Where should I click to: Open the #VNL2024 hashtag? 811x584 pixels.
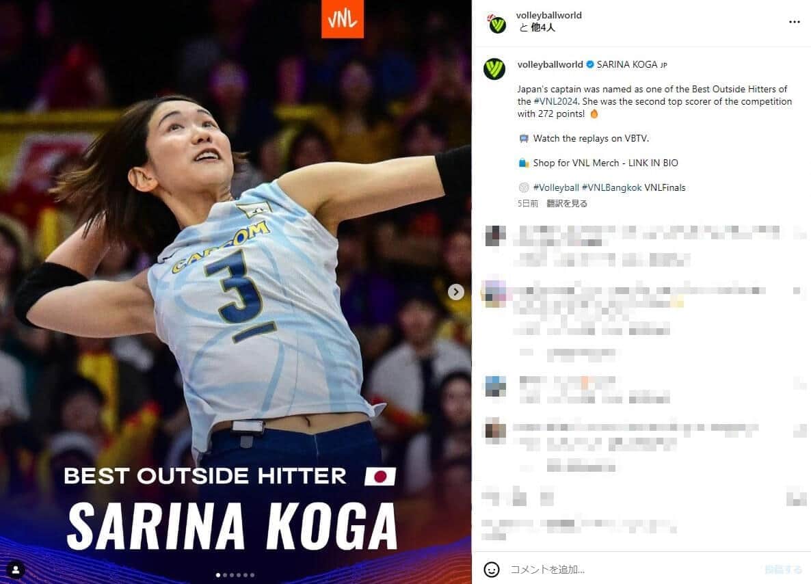(555, 101)
